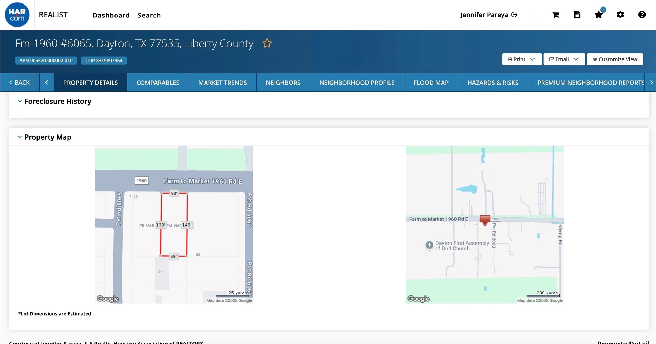Click the Farm to Market 1960 Rd E label on parcel map
The height and width of the screenshot is (344, 656).
pyautogui.click(x=203, y=181)
